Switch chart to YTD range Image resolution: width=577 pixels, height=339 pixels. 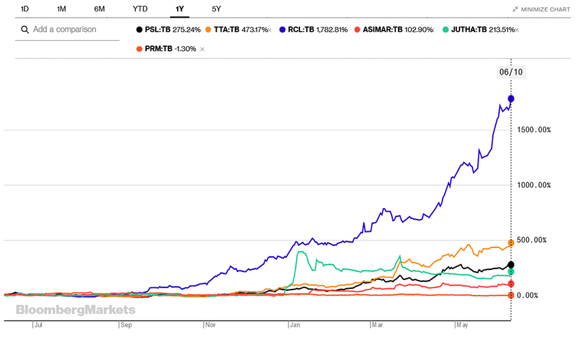coord(140,9)
